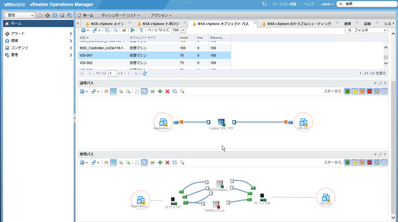Click the show chart icon in object list toolbar
The image size is (398, 222).
pyautogui.click(x=124, y=30)
